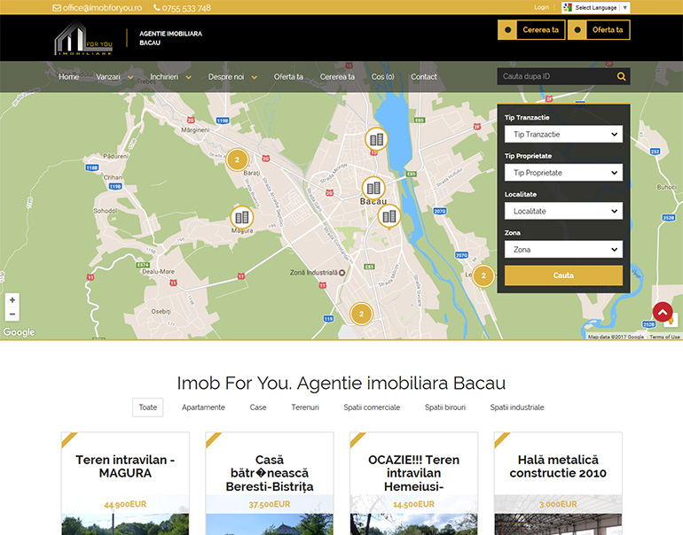Image resolution: width=683 pixels, height=535 pixels.
Task: Select the Spatii industriale filter tab
Action: pyautogui.click(x=517, y=407)
